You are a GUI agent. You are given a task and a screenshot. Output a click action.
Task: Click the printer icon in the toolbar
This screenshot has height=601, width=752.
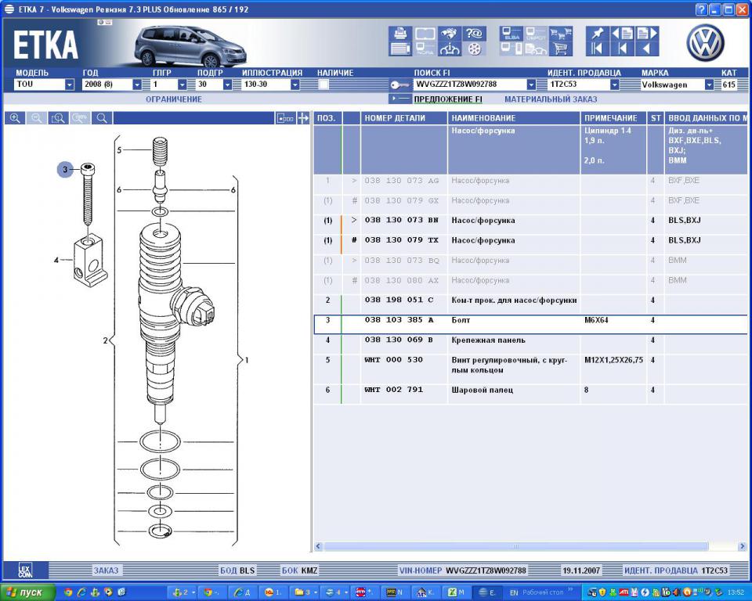400,34
